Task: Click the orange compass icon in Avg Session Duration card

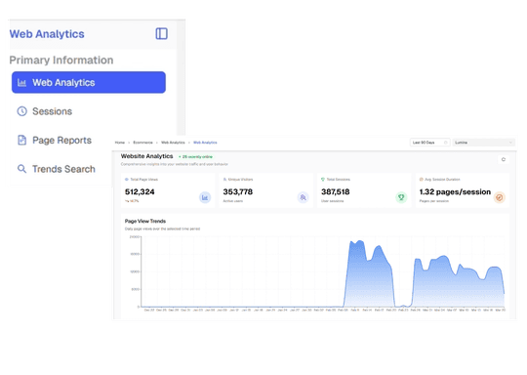Action: coord(500,197)
